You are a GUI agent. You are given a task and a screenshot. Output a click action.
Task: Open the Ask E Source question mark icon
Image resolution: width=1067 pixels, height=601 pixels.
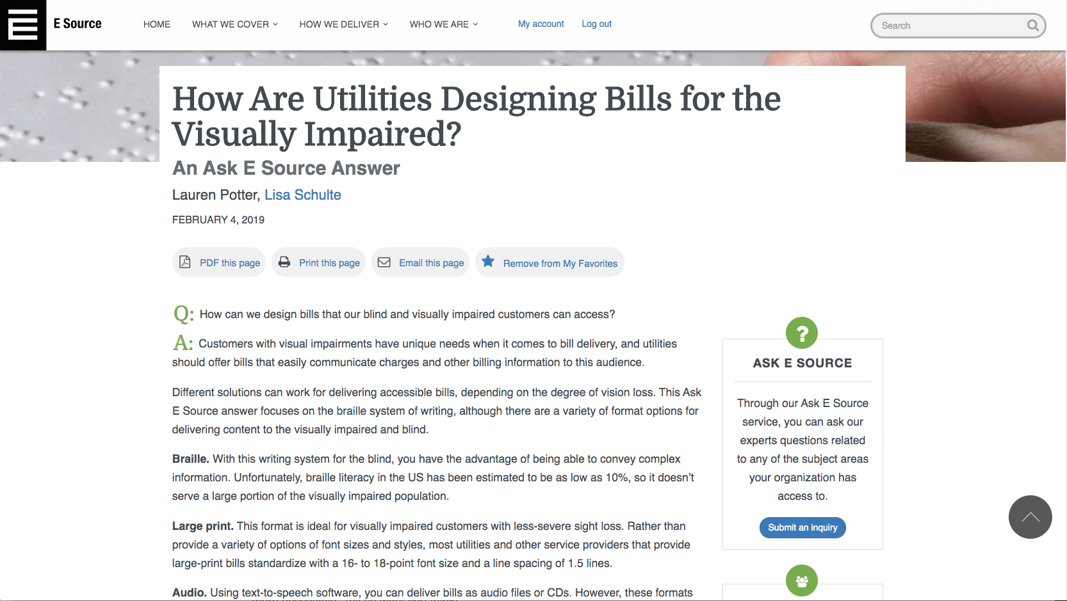point(801,333)
